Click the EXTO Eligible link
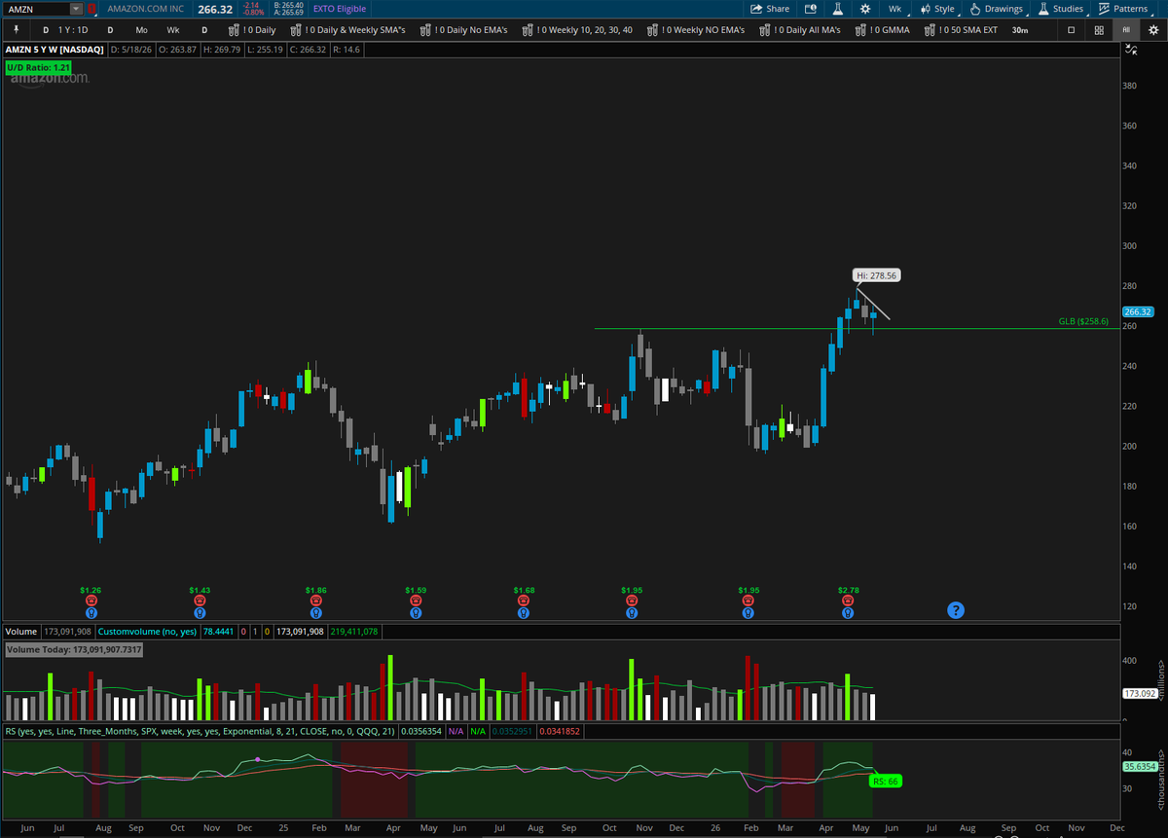 [x=340, y=9]
